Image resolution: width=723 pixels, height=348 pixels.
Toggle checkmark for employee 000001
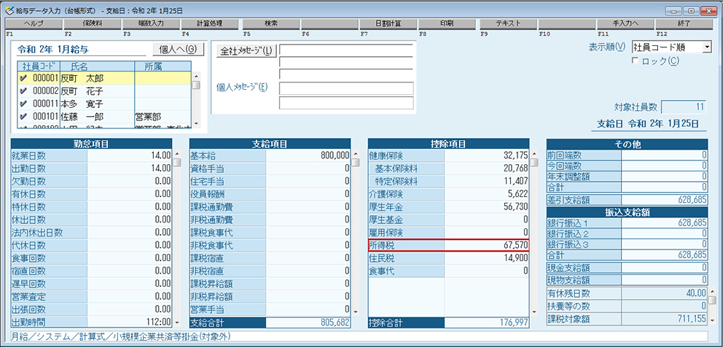pos(23,79)
